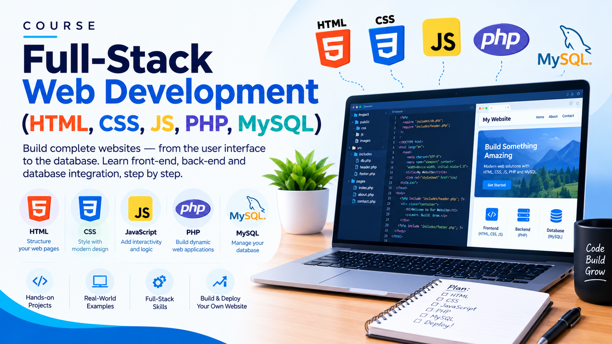Tick the Deploy! checkbox on the notepad
The image size is (612, 344).
(417, 321)
